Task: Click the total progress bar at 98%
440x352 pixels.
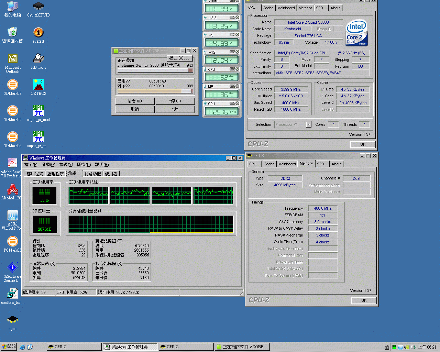Action: (155, 91)
